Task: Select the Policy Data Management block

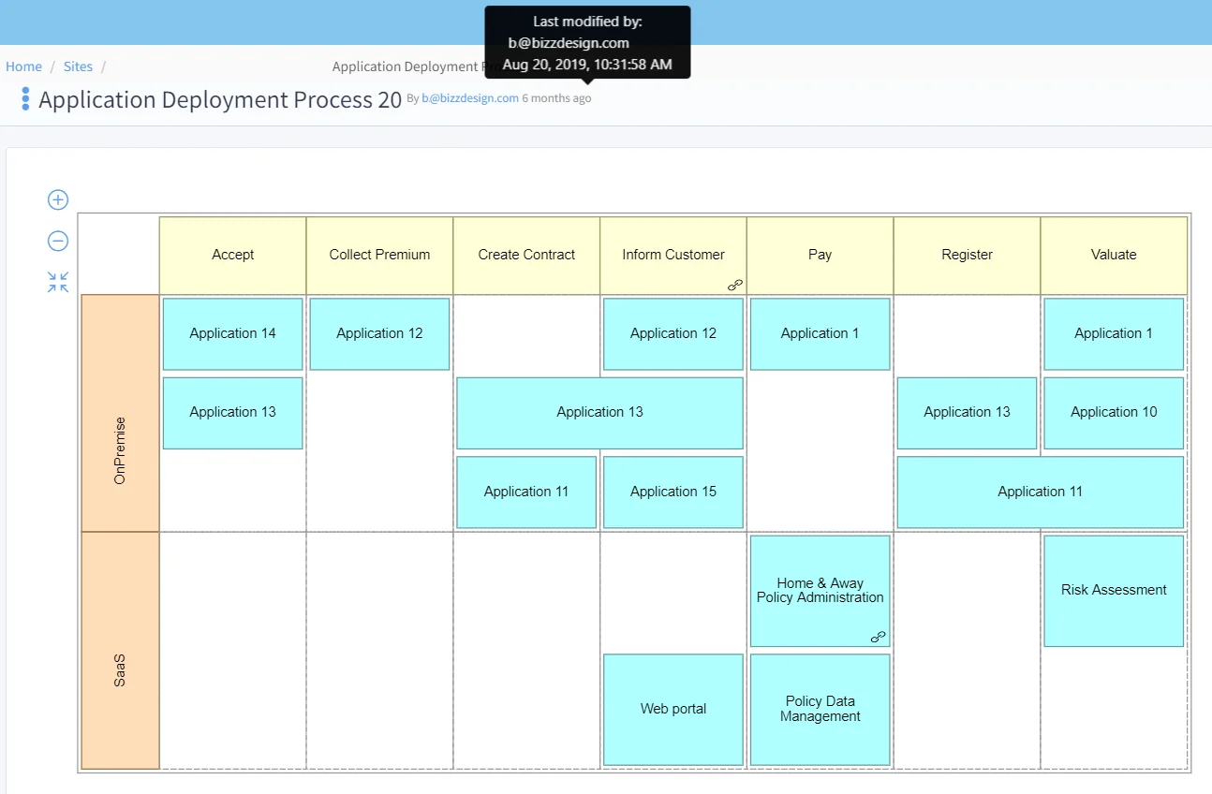Action: pyautogui.click(x=820, y=709)
